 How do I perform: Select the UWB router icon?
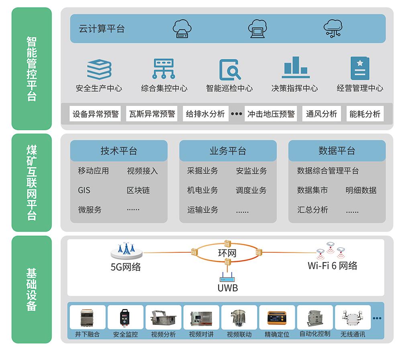[227, 277]
